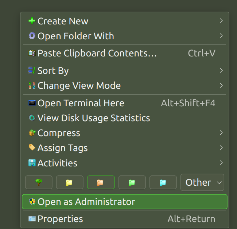Click the Compress label text
Image resolution: width=237 pixels, height=229 pixels.
(59, 133)
